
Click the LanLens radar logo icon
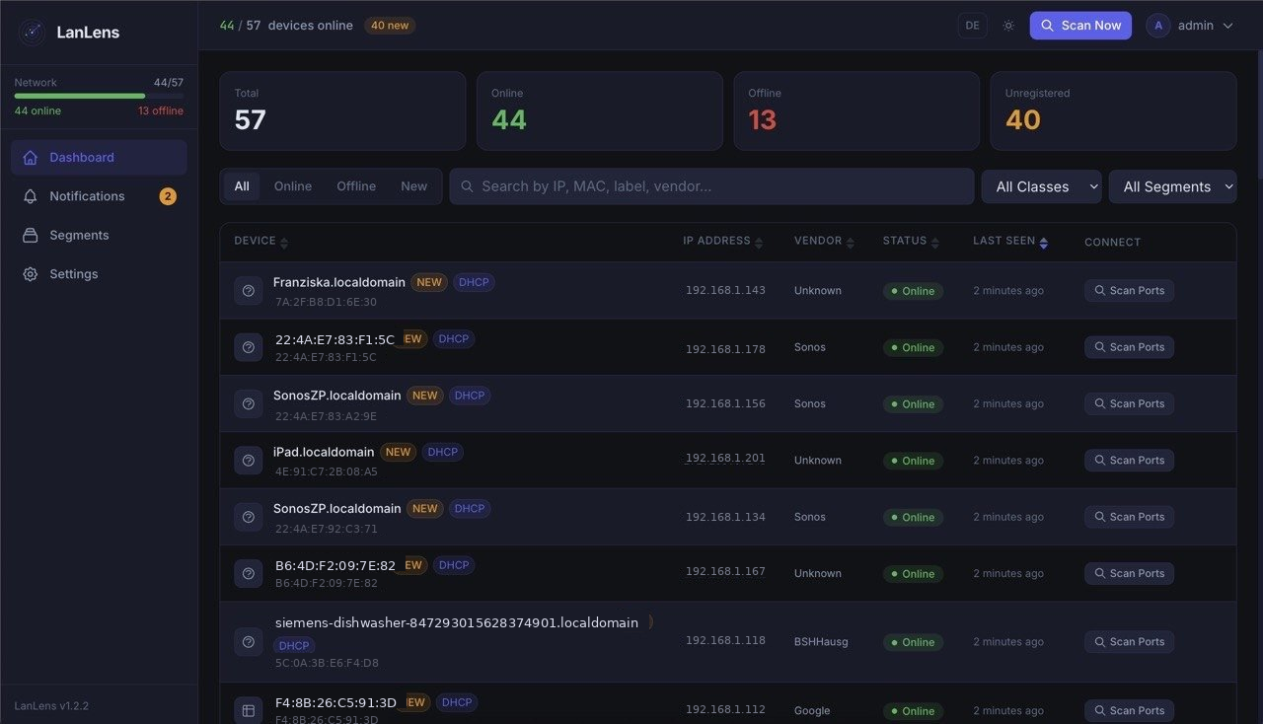32,33
